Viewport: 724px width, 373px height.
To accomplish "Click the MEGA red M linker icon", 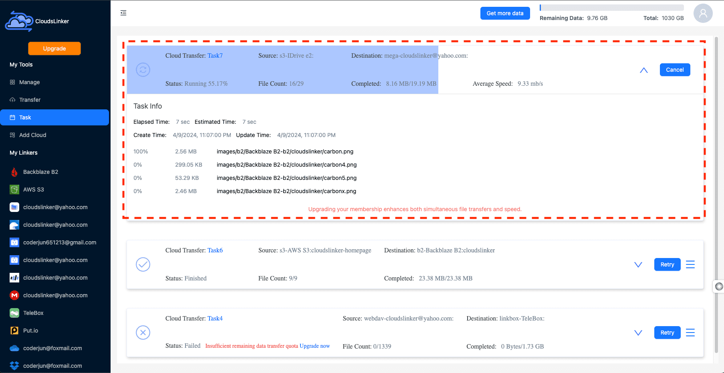I will [14, 295].
